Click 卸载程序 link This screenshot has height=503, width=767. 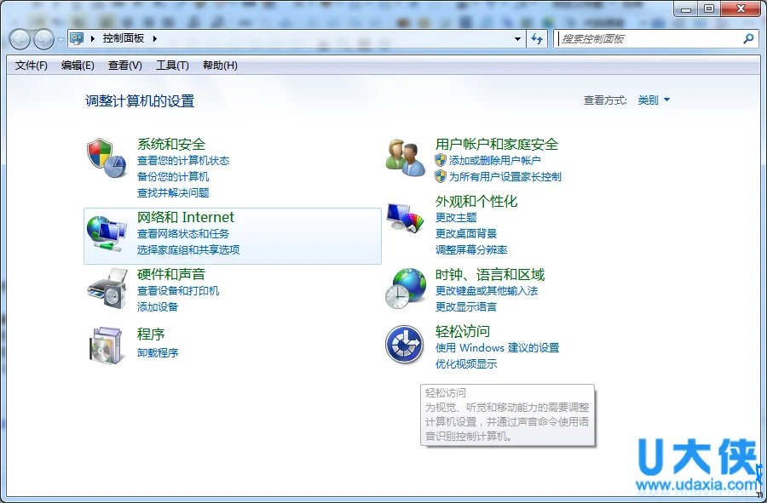[158, 352]
